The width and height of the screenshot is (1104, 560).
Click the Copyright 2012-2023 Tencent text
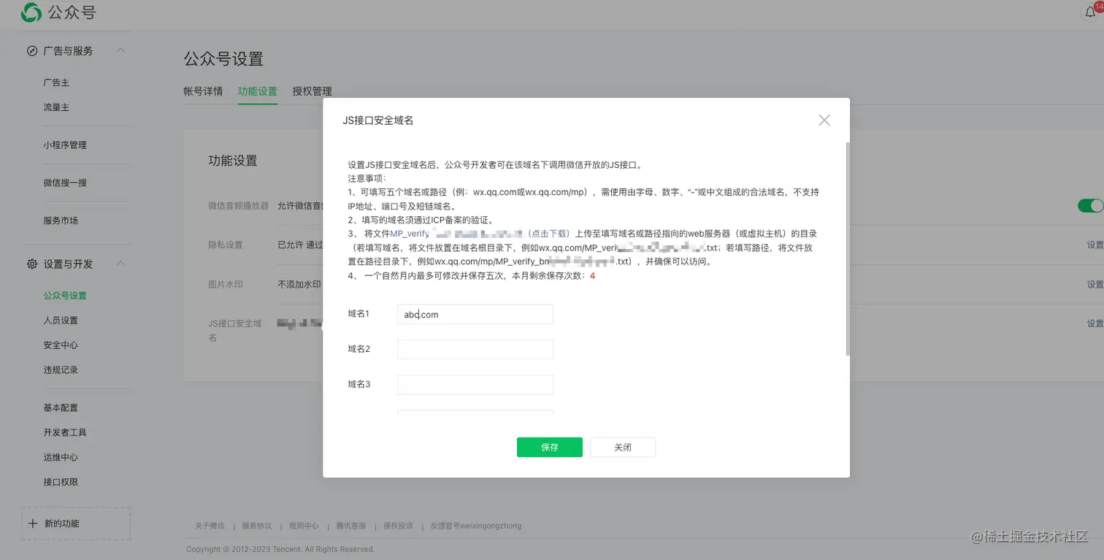(x=280, y=549)
